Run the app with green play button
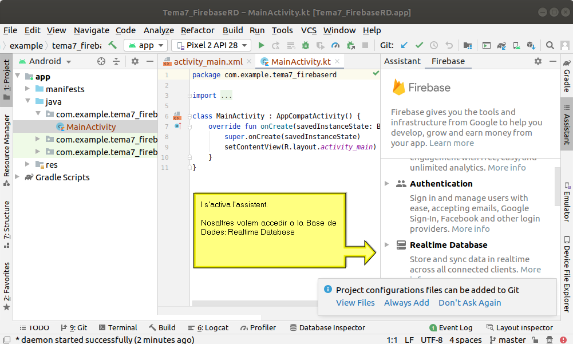Viewport: 573px width, 344px height. 261,45
